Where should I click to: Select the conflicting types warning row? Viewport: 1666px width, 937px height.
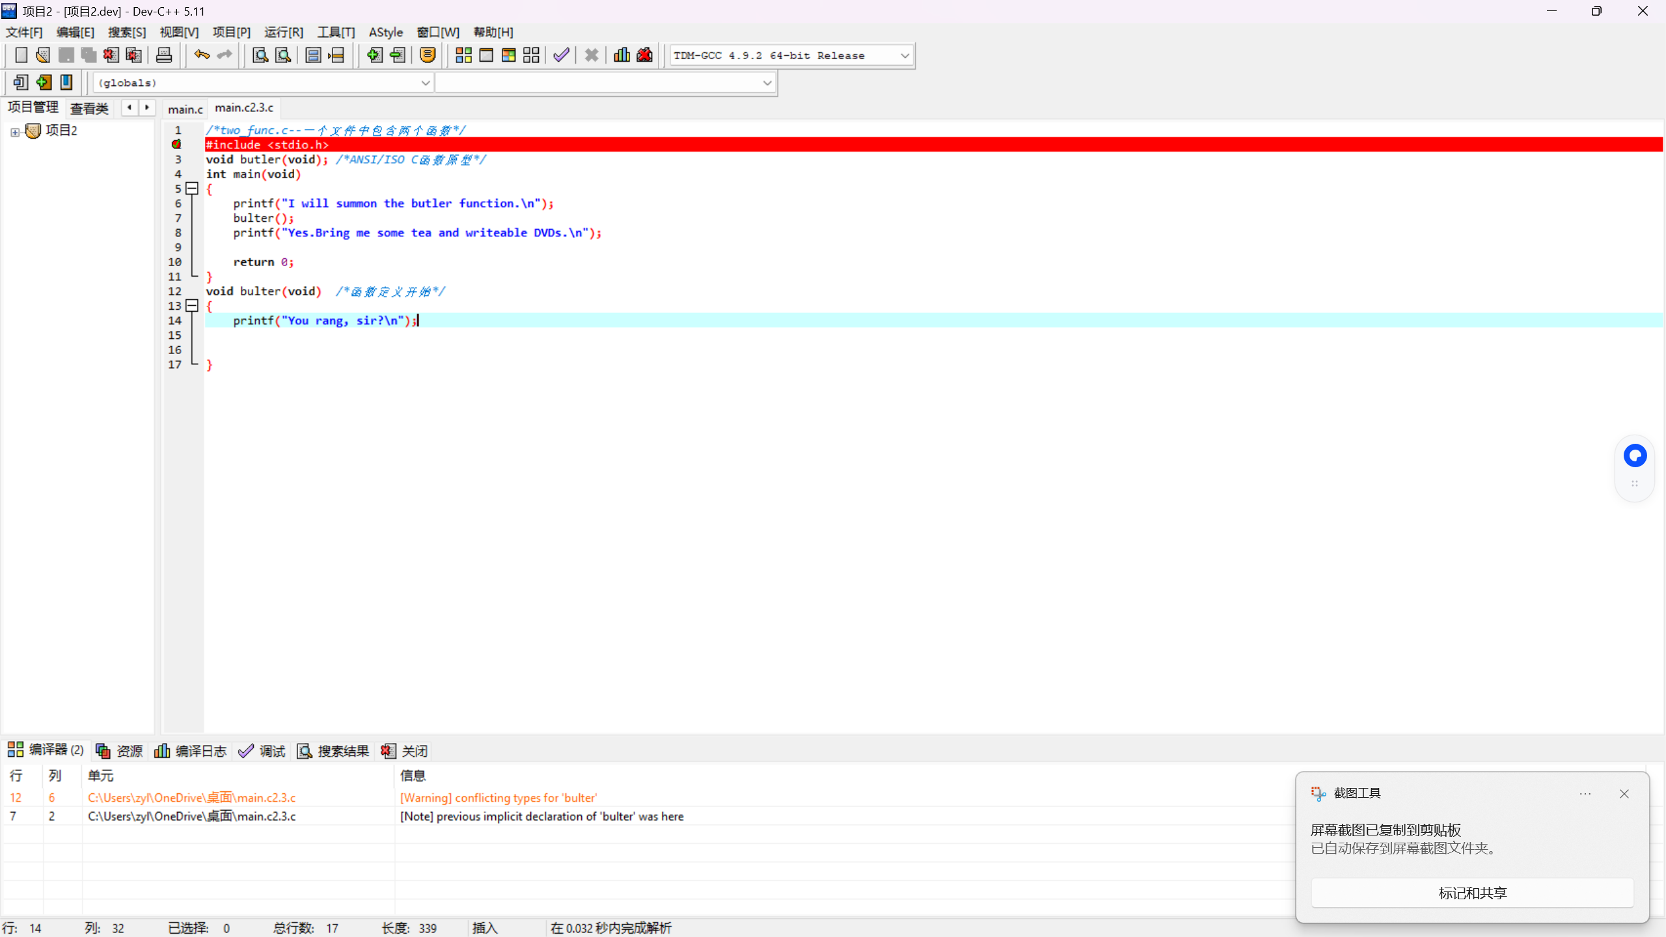click(x=498, y=798)
